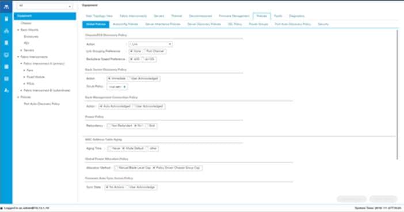Select Port Auto-Discovery Policy tree item
The image size is (404, 212).
(x=42, y=104)
